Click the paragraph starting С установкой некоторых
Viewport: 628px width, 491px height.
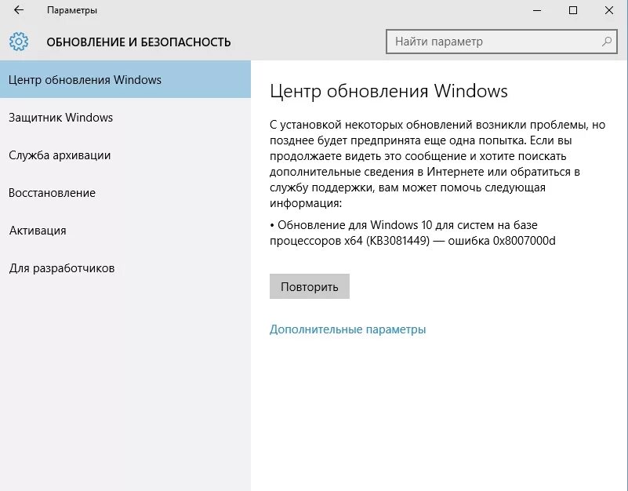[437, 163]
